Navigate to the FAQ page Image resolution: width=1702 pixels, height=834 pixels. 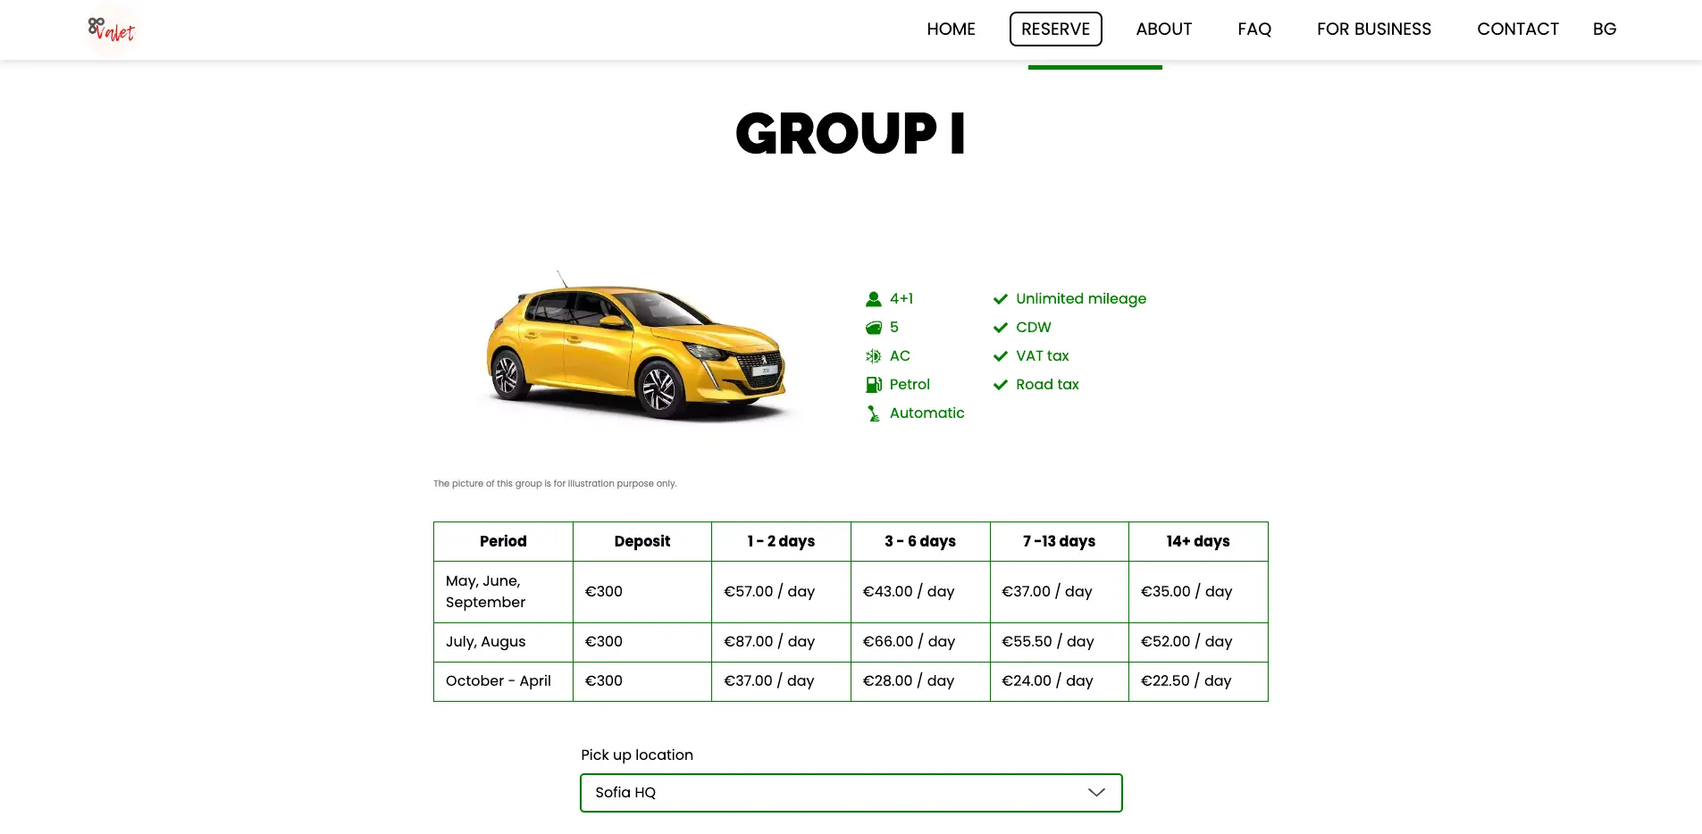(1254, 29)
